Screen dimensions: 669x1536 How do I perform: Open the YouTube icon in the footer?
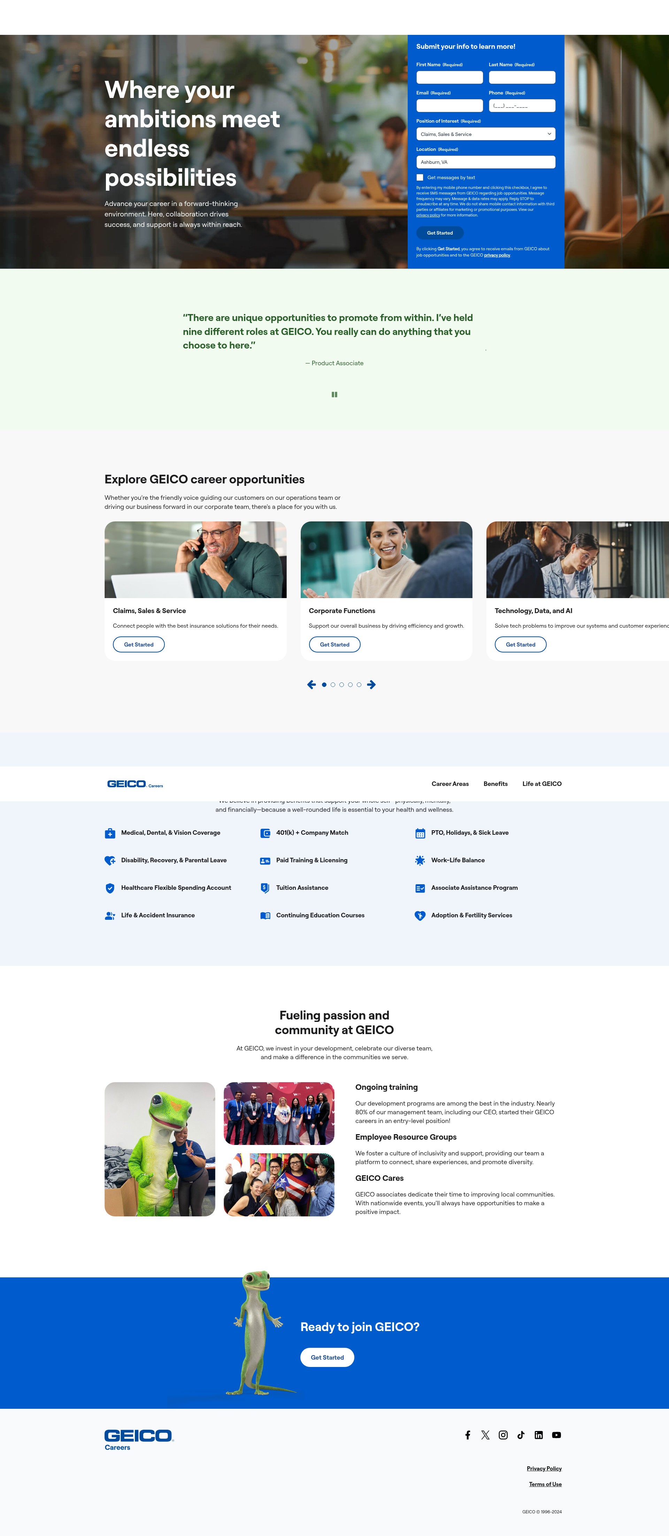tap(556, 1435)
